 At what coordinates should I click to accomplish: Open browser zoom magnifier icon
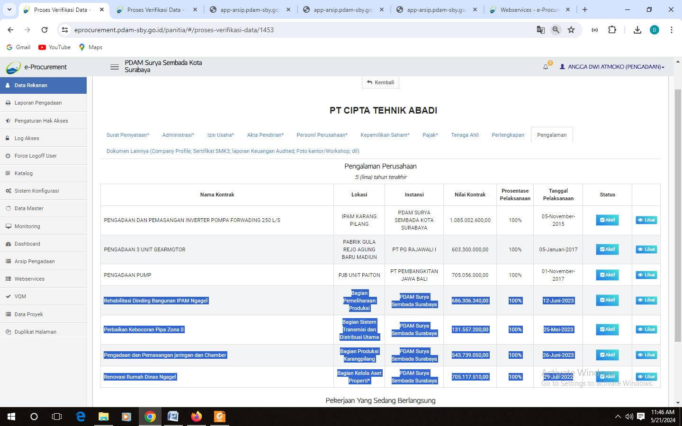coord(556,30)
